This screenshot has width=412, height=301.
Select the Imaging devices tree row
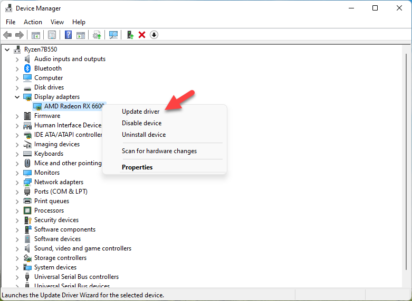click(x=57, y=144)
